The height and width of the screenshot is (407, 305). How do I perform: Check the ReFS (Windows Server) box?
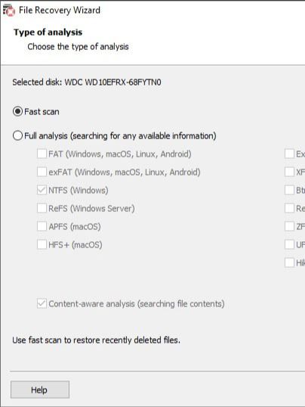pos(42,208)
